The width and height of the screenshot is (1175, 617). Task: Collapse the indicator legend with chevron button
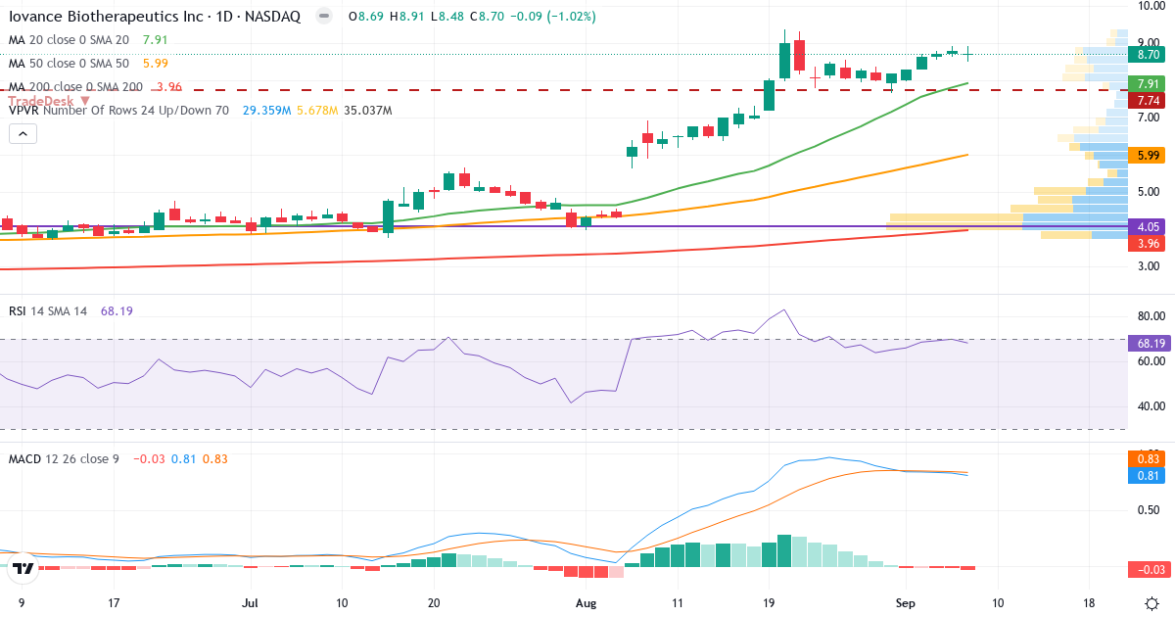23,133
